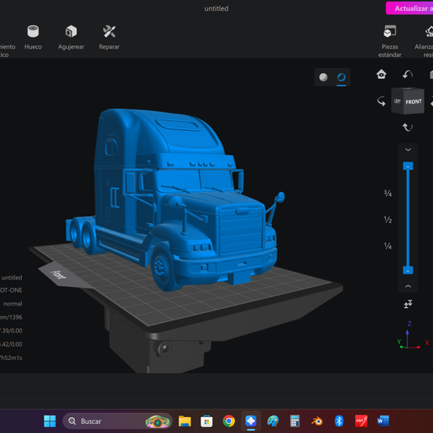Click the layer alignment icon below slider
The width and height of the screenshot is (433, 433).
click(x=408, y=304)
